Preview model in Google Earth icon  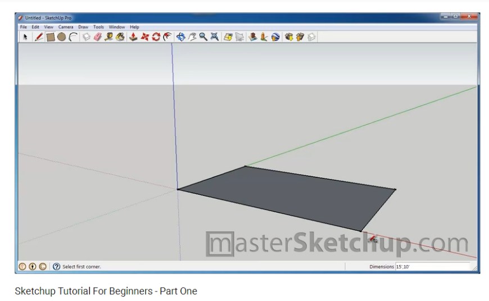pyautogui.click(x=275, y=37)
